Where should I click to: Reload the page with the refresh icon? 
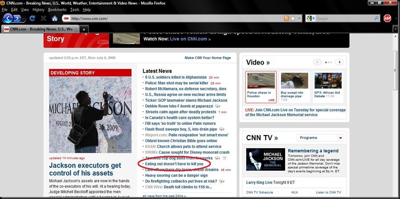pyautogui.click(x=32, y=18)
